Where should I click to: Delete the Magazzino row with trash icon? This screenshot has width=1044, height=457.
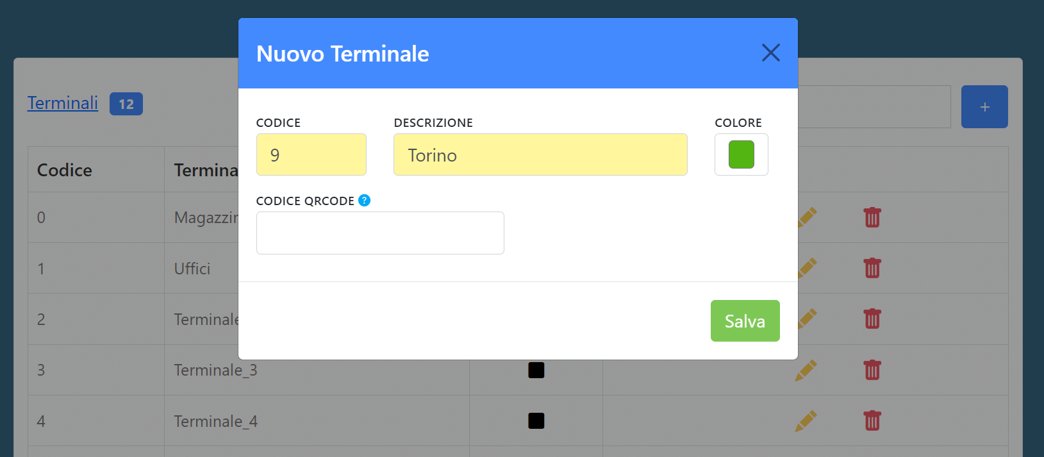pyautogui.click(x=872, y=217)
